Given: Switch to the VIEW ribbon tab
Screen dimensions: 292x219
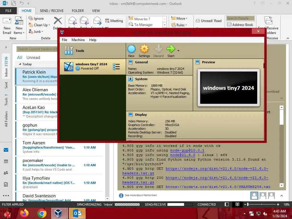Looking at the screenshot, I should click(x=96, y=11).
